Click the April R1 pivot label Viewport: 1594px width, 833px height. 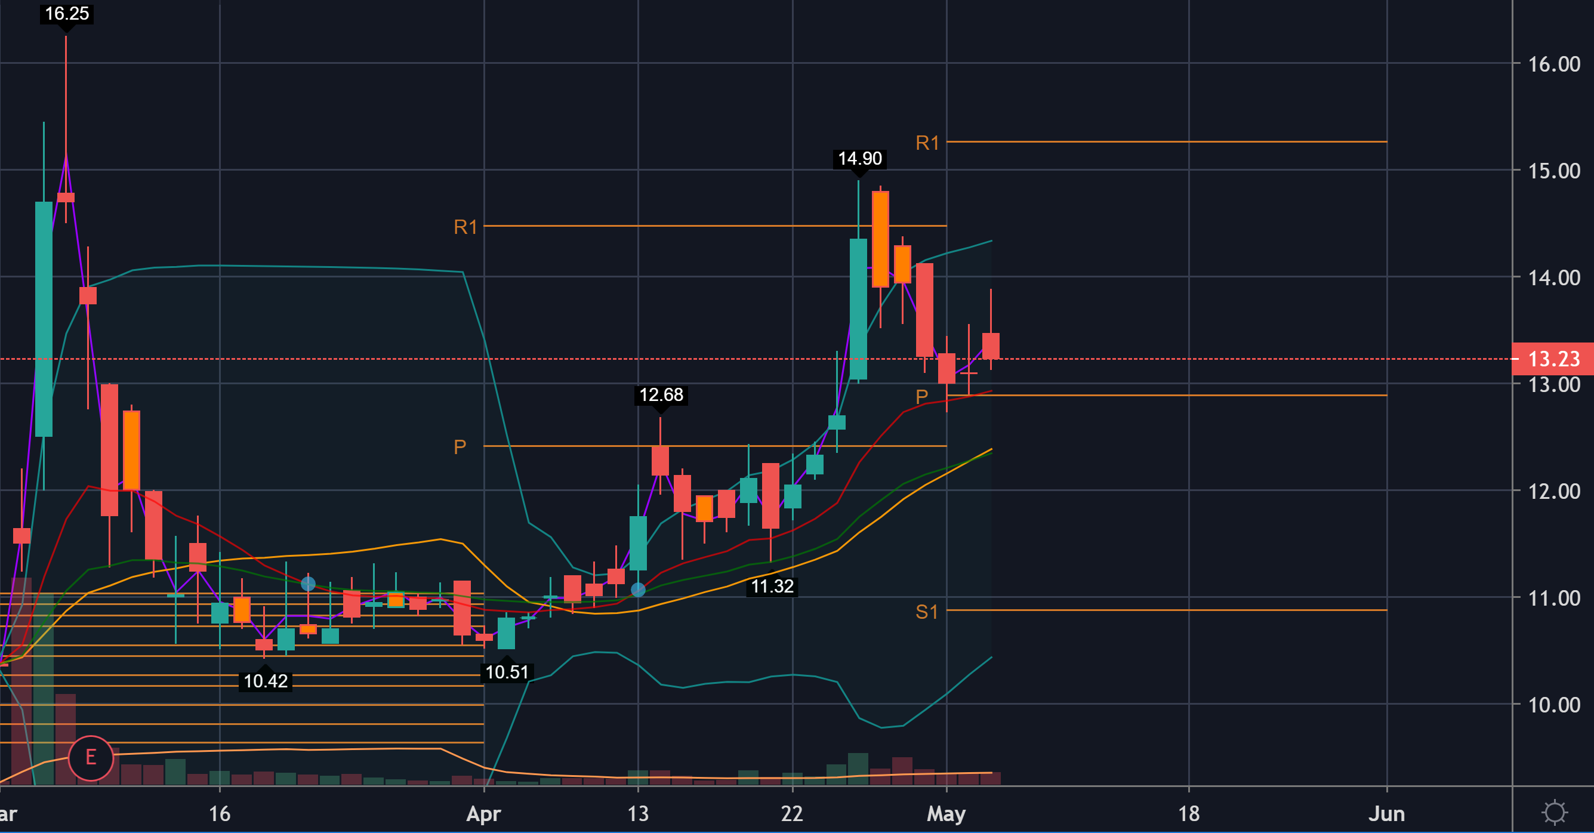point(465,227)
